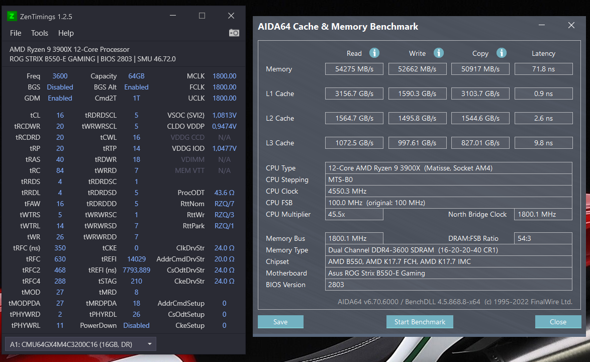Click the Close button in AIDA64
Viewport: 590px width, 362px height.
click(x=558, y=322)
